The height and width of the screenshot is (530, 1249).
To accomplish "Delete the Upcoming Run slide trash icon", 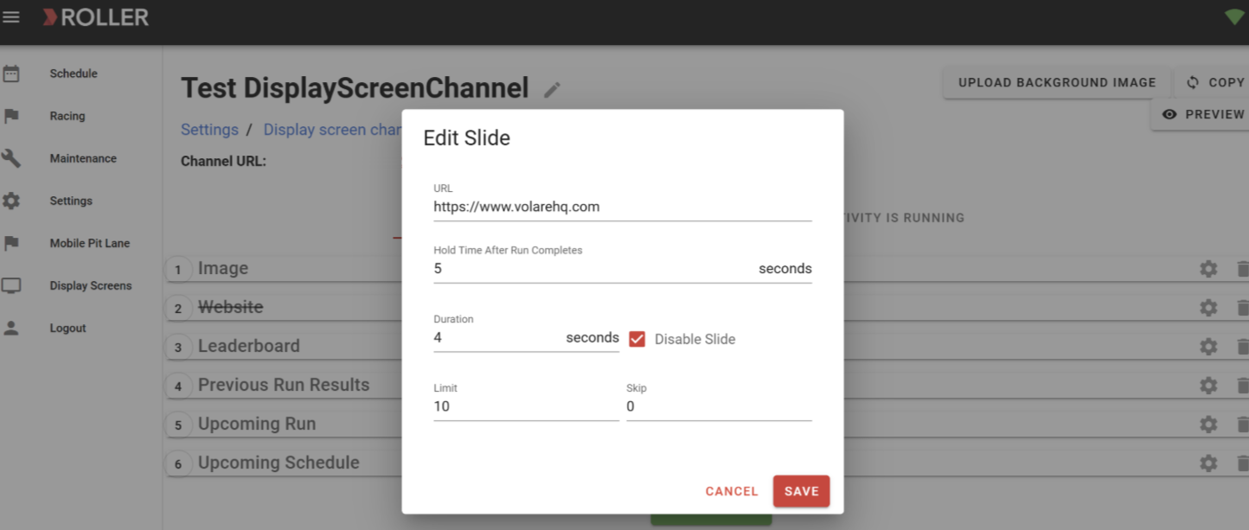I will coord(1242,425).
